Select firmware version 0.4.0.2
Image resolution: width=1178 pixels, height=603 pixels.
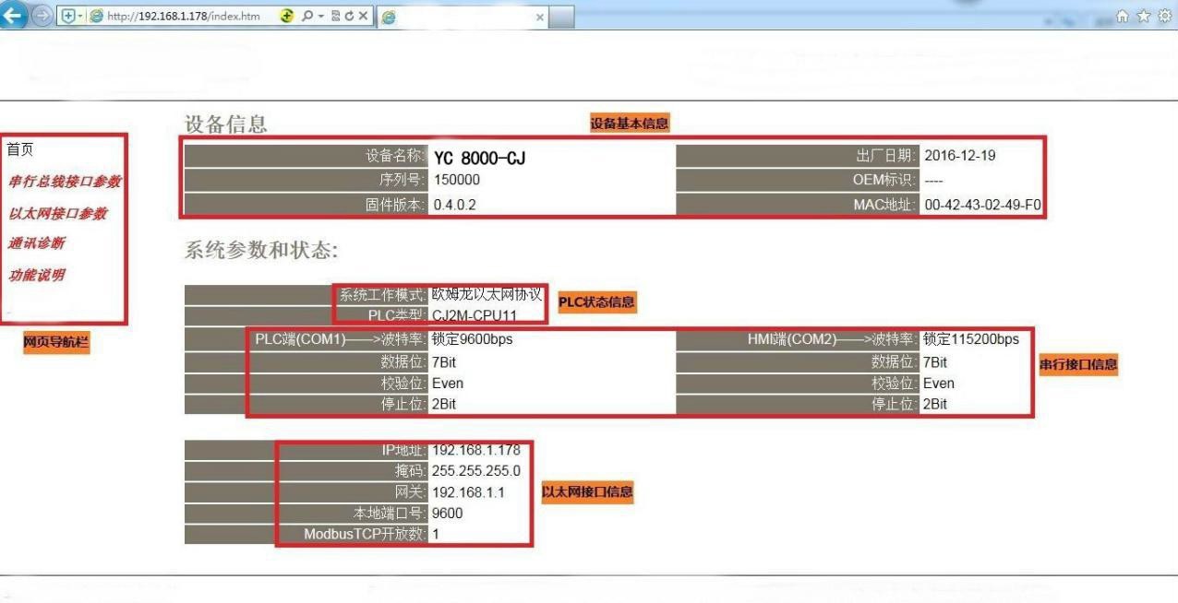454,205
